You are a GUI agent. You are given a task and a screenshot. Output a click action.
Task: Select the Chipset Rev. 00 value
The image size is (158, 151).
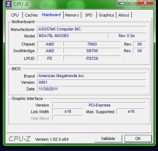[140, 44]
